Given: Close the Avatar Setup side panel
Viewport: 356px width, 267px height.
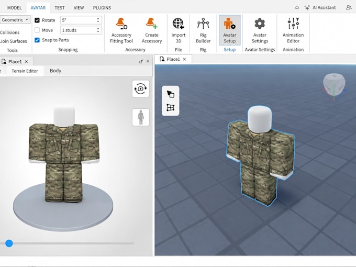Looking at the screenshot, I should tap(148, 61).
